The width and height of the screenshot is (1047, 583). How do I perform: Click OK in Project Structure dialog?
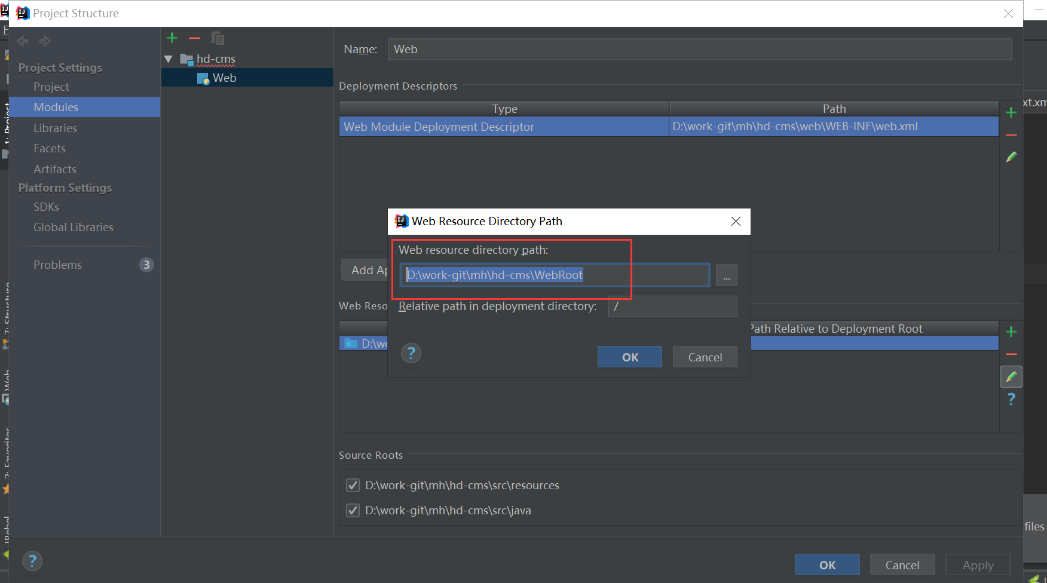coord(827,565)
